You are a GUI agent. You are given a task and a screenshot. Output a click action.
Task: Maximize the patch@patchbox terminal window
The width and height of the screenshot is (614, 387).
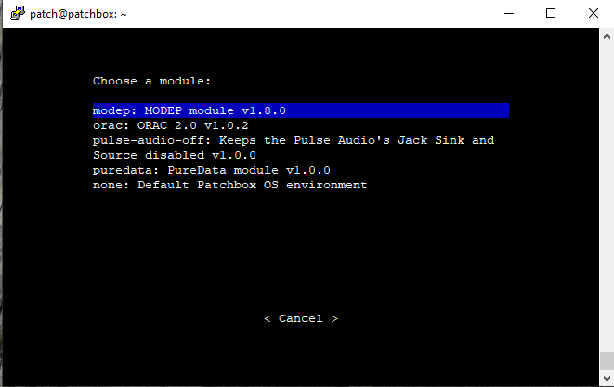pyautogui.click(x=551, y=13)
